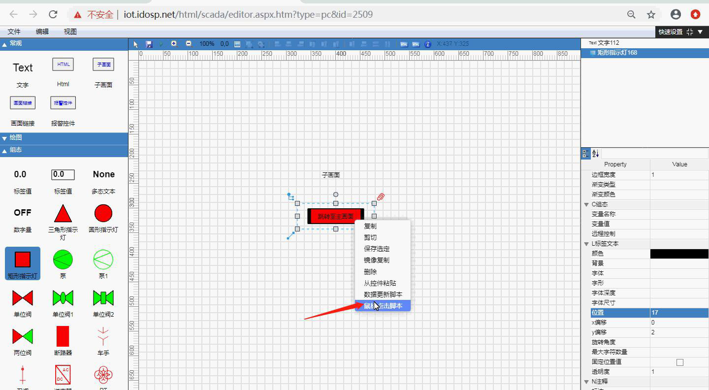Viewport: 709px width, 390px height.
Task: Open the 文件 menu
Action: tap(14, 32)
